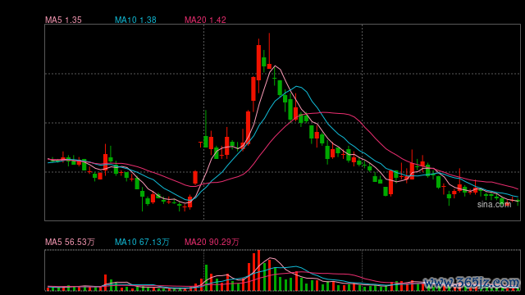525x295 pixels.
Task: Select the tallest red volume bar
Action: [258, 270]
